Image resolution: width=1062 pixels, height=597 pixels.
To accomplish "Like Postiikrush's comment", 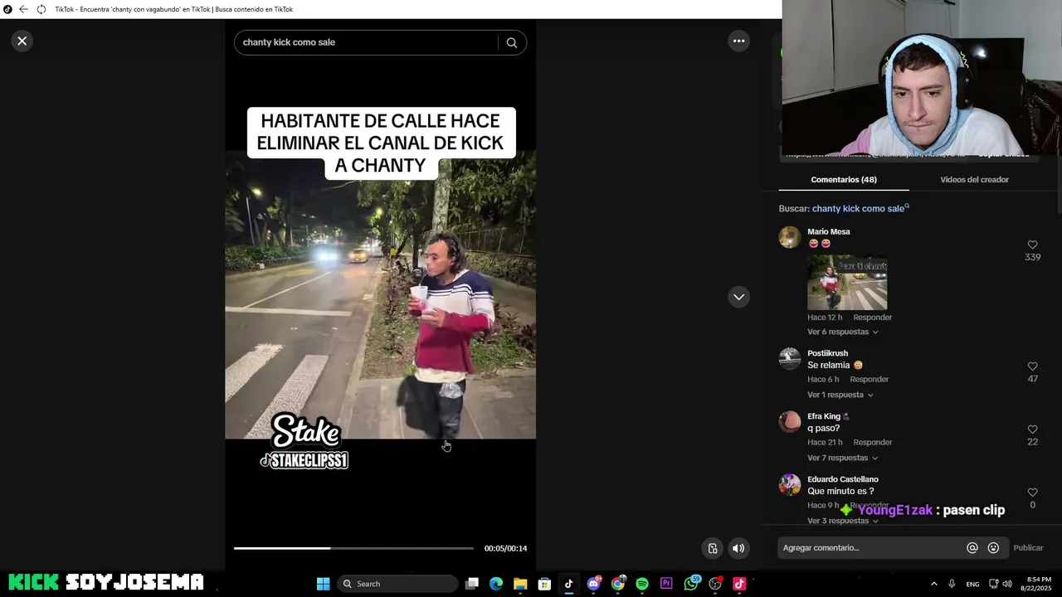I will pos(1032,366).
